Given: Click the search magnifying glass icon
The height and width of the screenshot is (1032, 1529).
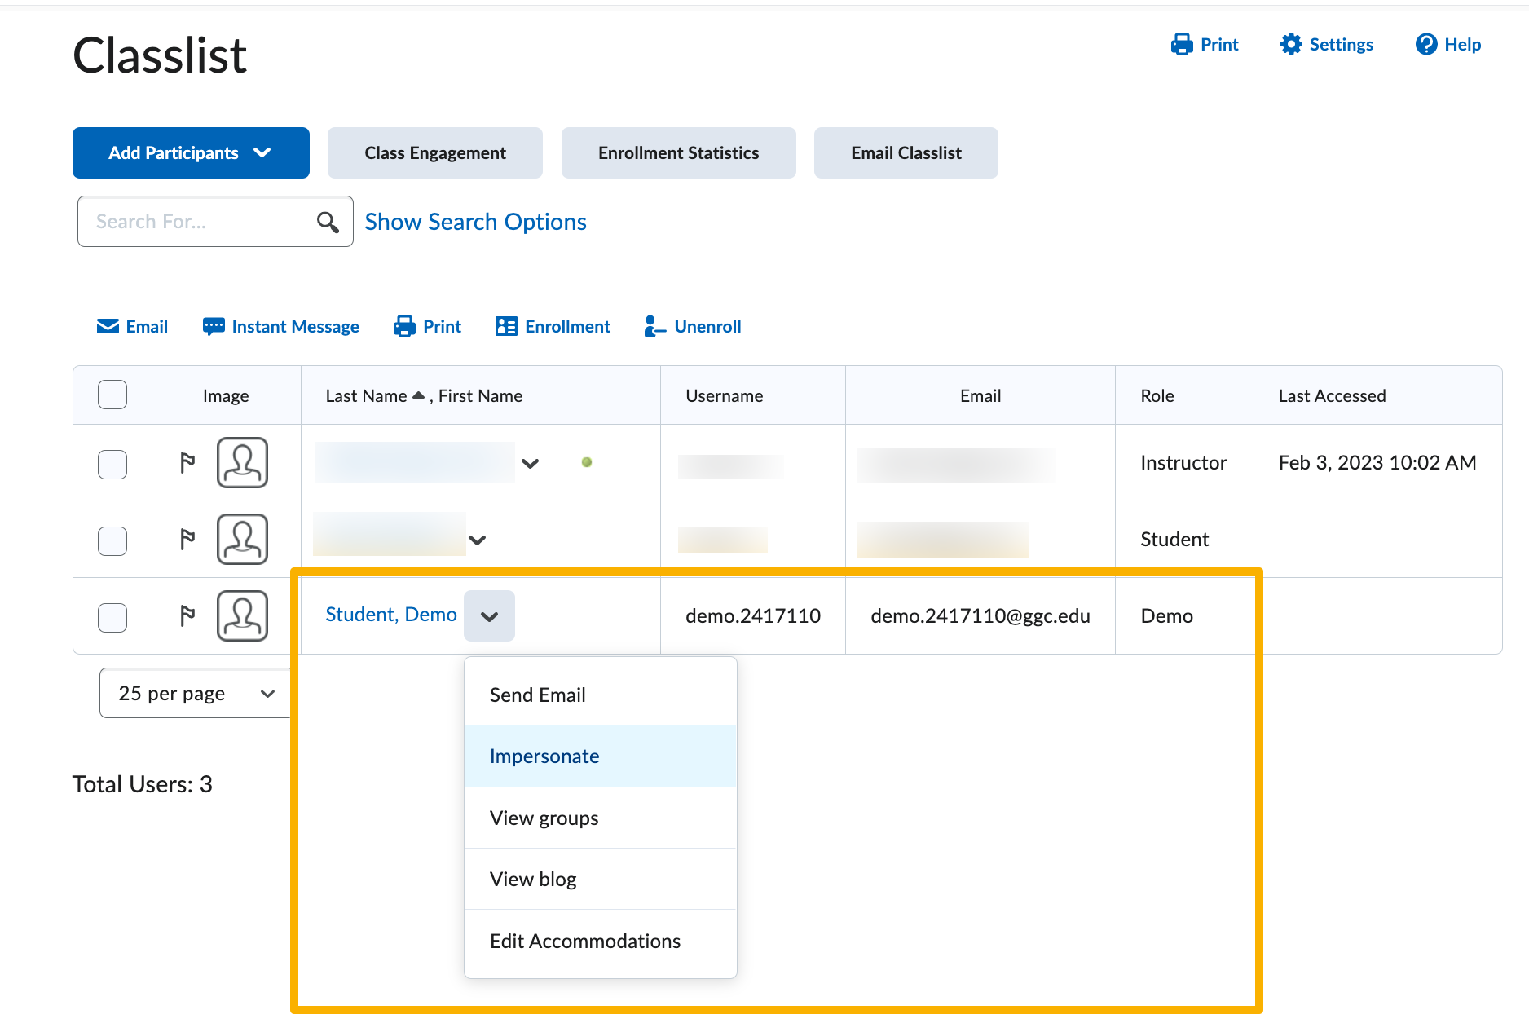Looking at the screenshot, I should [x=328, y=222].
